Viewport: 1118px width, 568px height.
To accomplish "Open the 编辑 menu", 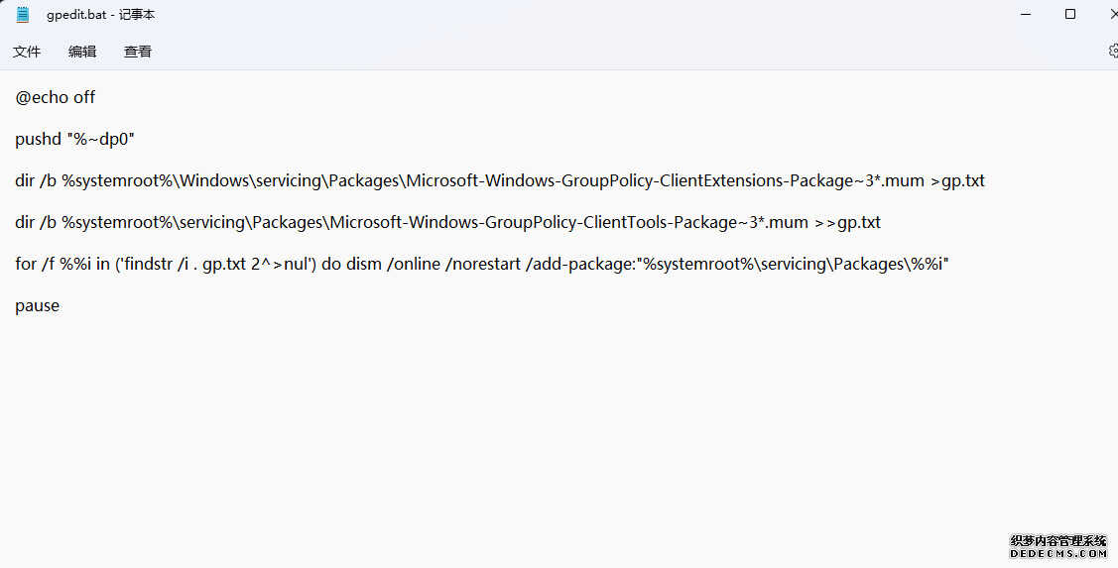I will coord(82,52).
